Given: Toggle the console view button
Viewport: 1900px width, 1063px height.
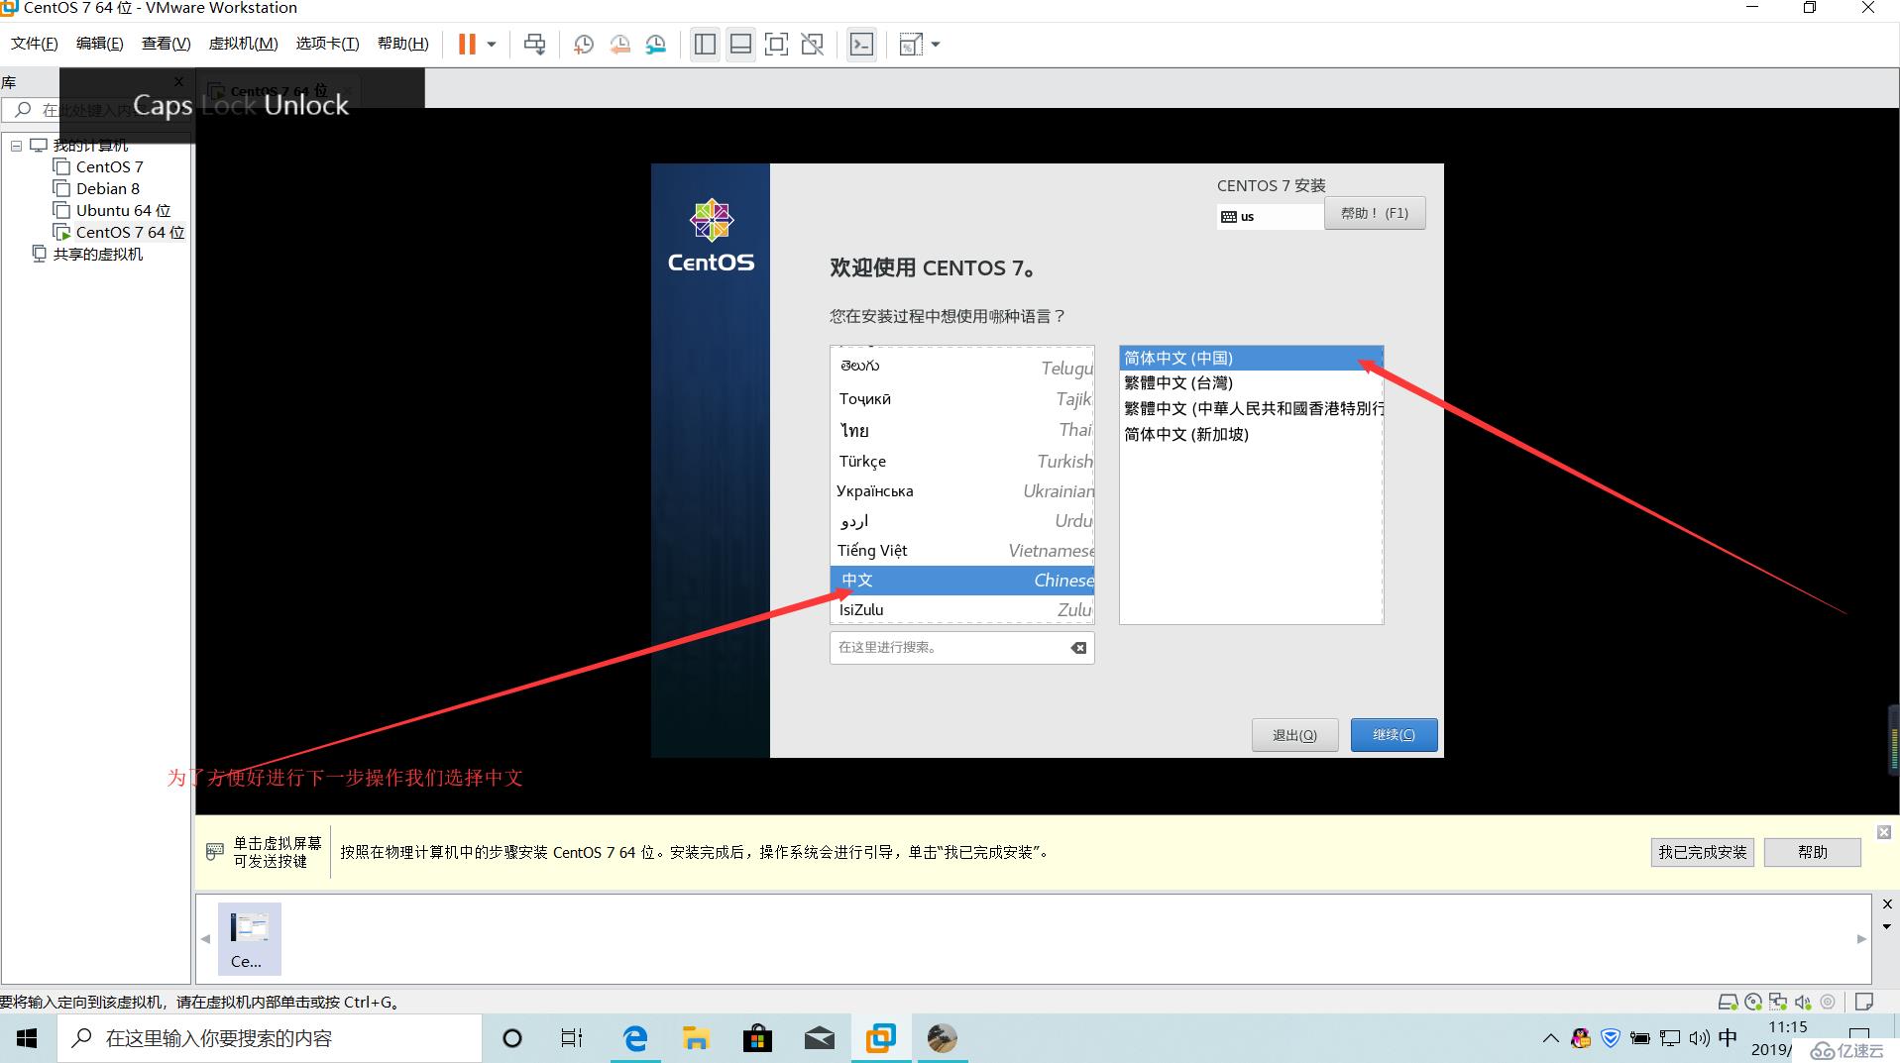Looking at the screenshot, I should click(x=861, y=45).
